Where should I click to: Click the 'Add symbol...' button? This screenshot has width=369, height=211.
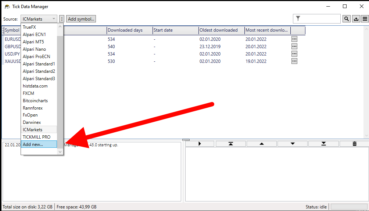coord(81,19)
